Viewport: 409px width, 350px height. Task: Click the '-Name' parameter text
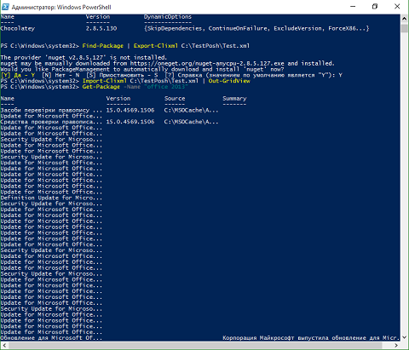point(132,87)
